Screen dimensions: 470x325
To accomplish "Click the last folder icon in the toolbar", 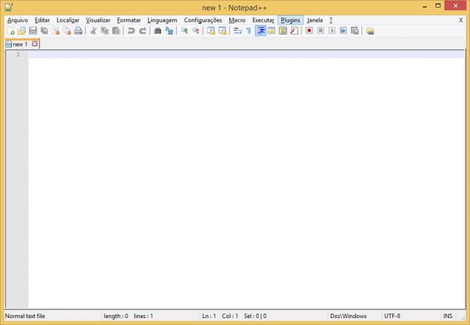I will 370,31.
